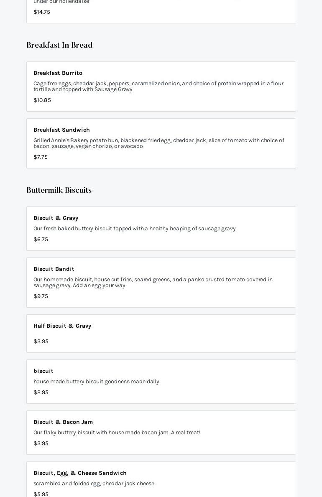322x497 pixels.
Task: Click the $9.75 Biscuit Bandit price
Action: point(41,296)
